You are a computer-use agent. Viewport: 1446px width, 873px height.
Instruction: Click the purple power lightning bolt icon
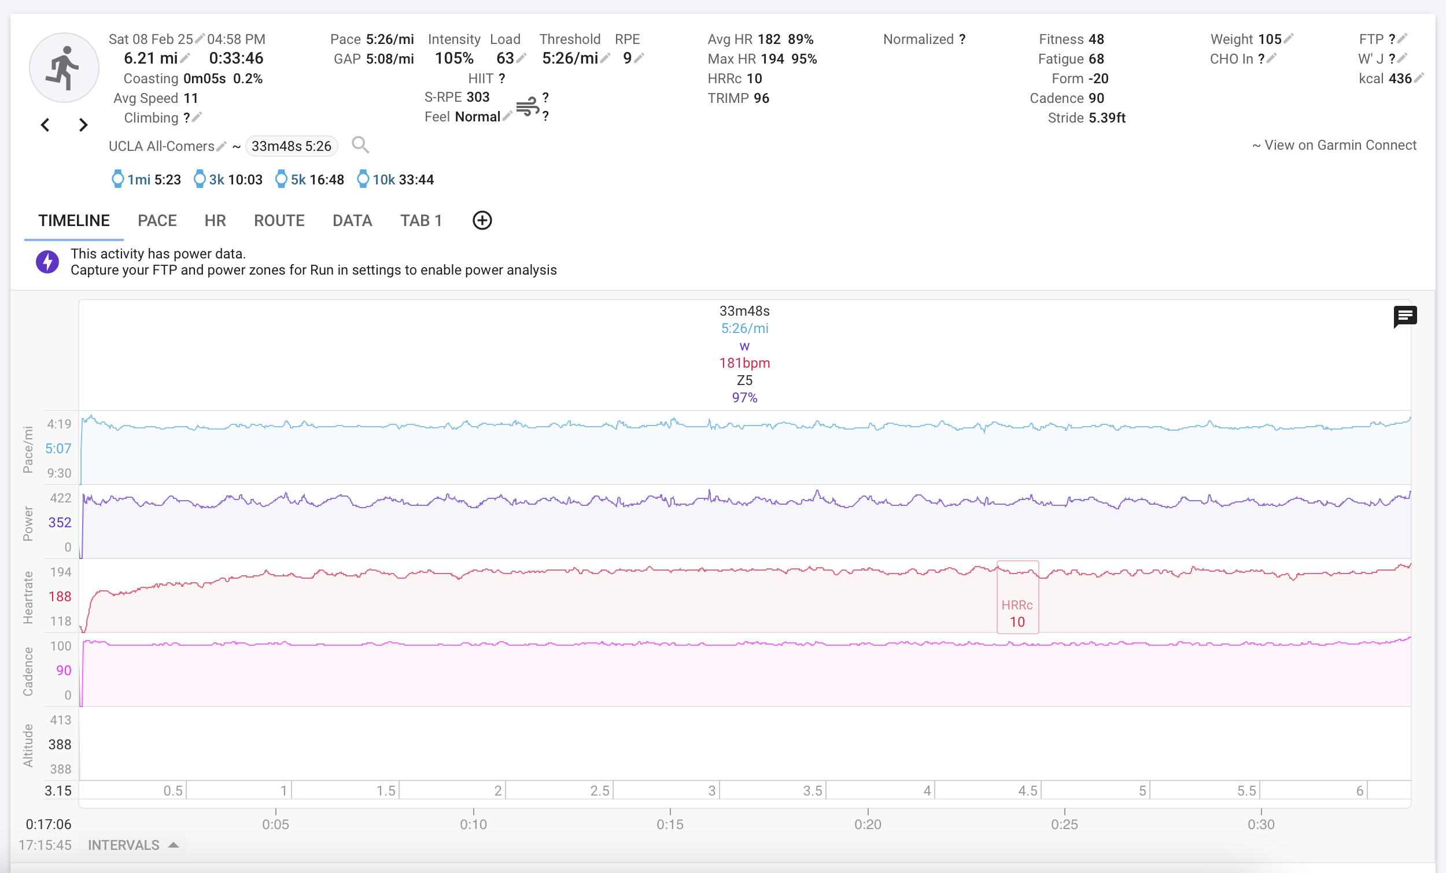[47, 262]
